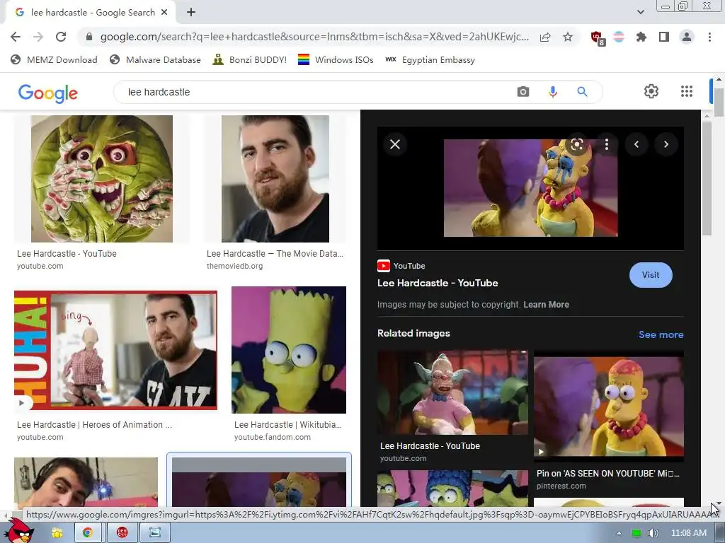Open Google quick settings gear
Screen dimensions: 725x543
tap(651, 91)
